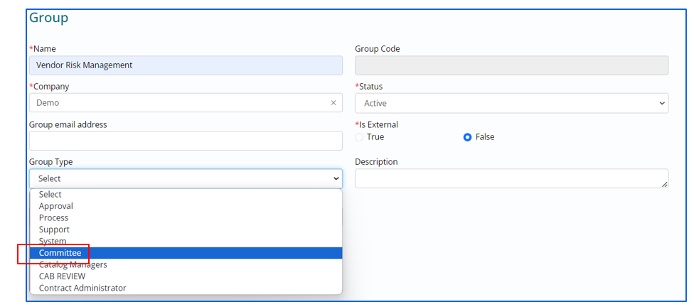Pick the Process option in Group Type
Viewport: 694px width, 307px height.
tap(54, 218)
